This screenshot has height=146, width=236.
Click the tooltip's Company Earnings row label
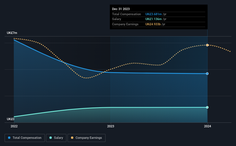tap(125, 24)
